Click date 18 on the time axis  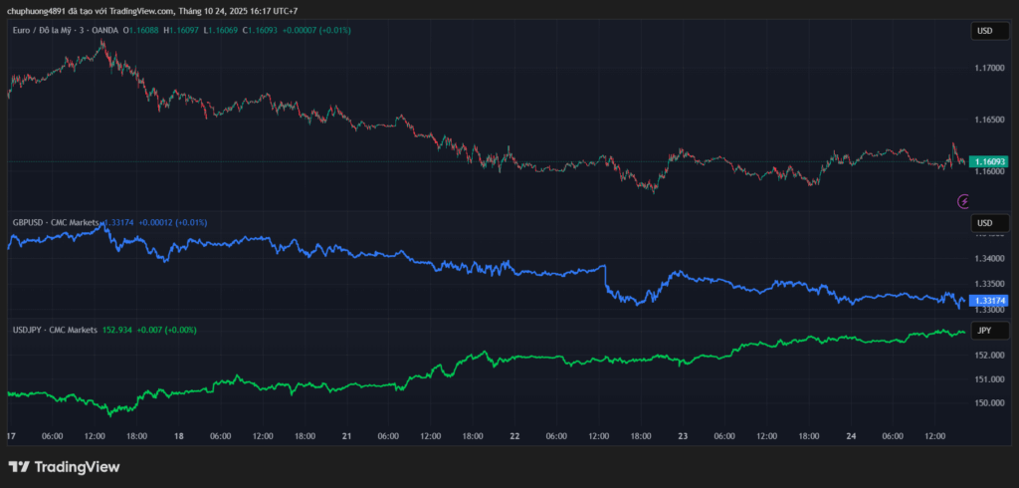(x=178, y=436)
